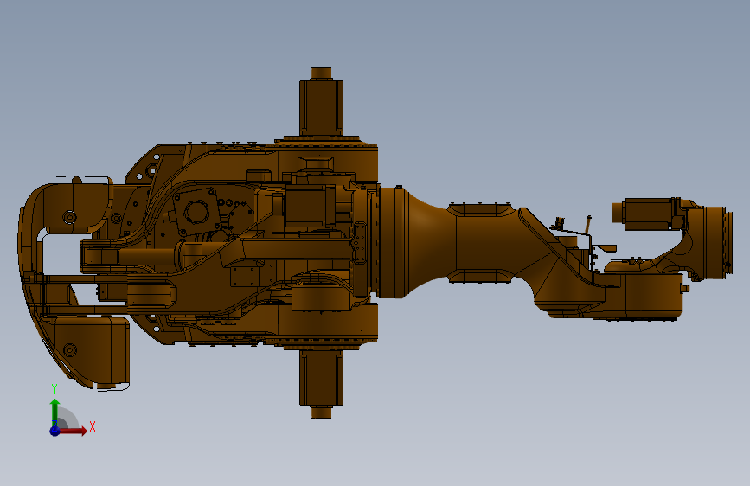Click the gray arc plane of triad
750x486 pixels.
[68, 418]
